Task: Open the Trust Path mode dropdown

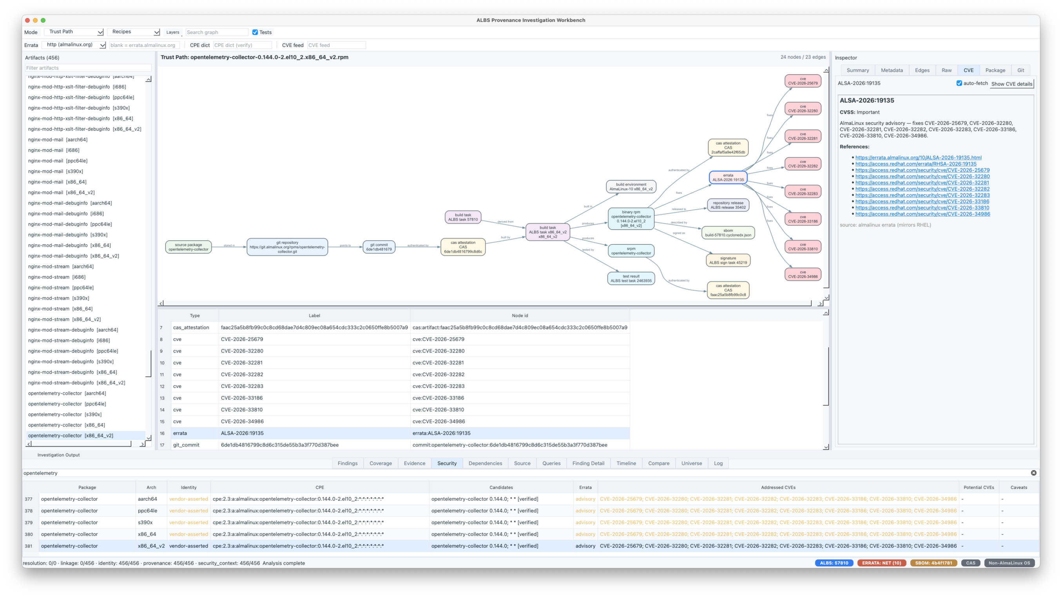Action: 74,32
